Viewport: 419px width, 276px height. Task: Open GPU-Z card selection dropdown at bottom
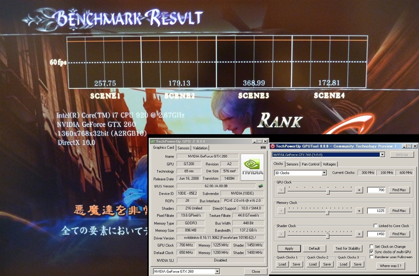[x=217, y=271]
